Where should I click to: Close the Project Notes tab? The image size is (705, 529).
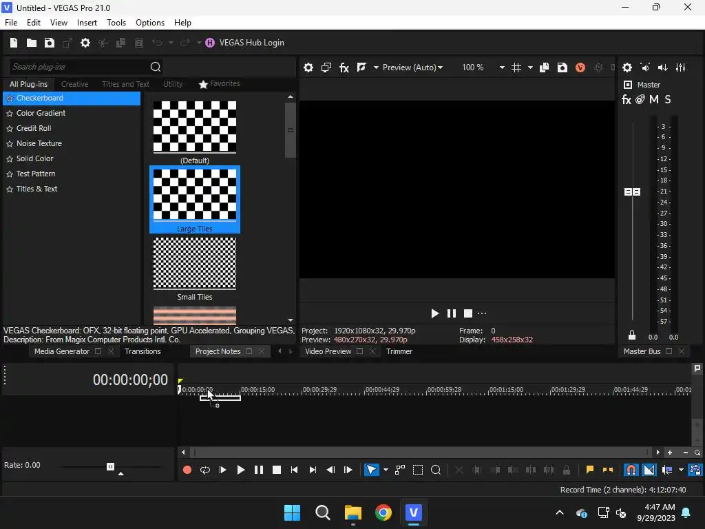tap(262, 351)
